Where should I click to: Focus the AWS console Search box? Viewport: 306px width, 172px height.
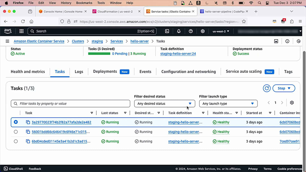92,31
